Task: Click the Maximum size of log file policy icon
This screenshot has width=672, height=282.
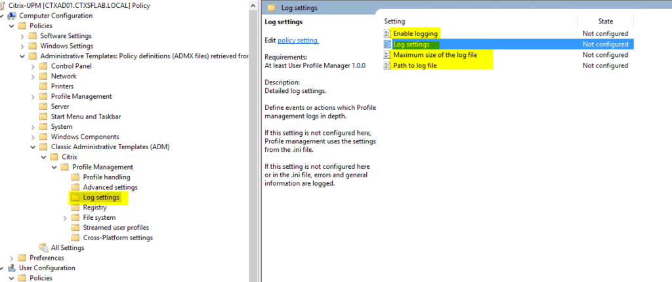Action: pyautogui.click(x=387, y=55)
